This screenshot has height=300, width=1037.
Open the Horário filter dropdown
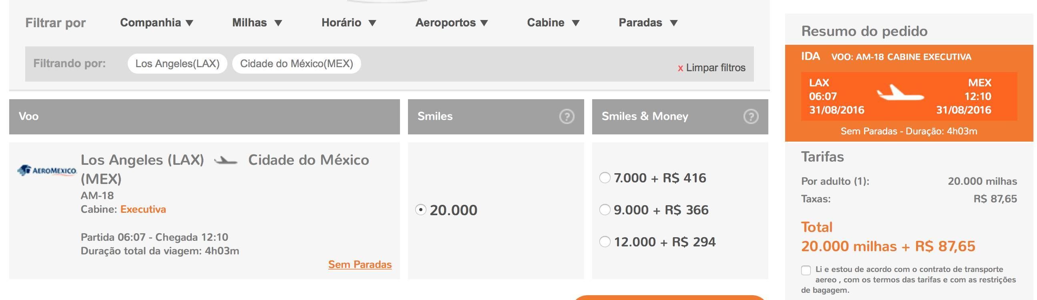pyautogui.click(x=349, y=22)
